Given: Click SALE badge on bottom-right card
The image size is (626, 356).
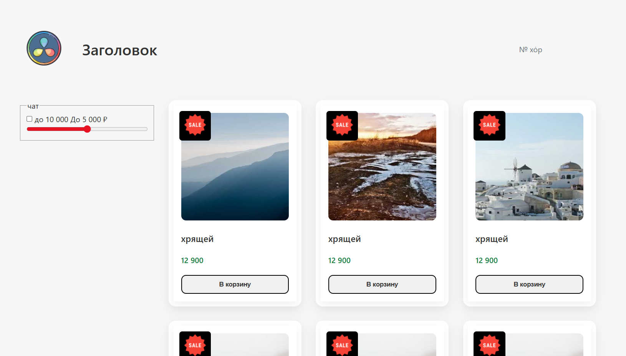Looking at the screenshot, I should point(489,344).
